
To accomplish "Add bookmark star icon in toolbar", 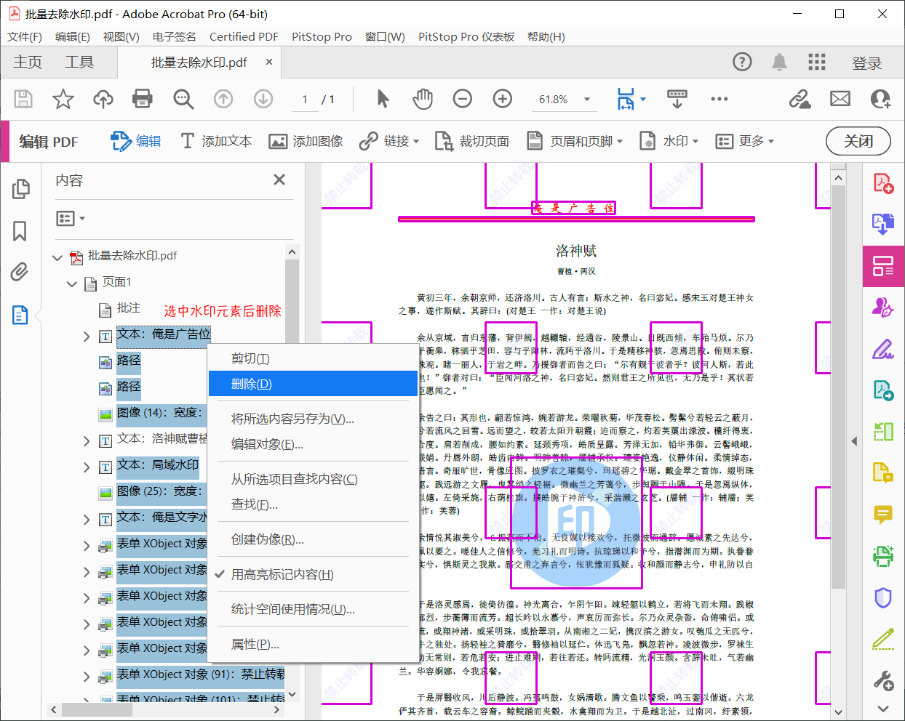I will (x=63, y=99).
